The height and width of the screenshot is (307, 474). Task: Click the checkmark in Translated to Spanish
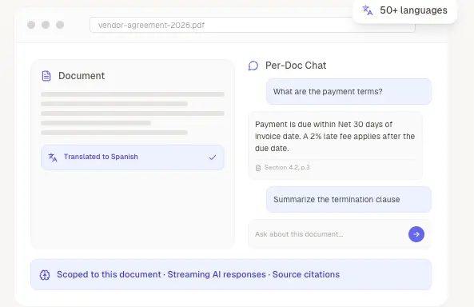point(213,157)
